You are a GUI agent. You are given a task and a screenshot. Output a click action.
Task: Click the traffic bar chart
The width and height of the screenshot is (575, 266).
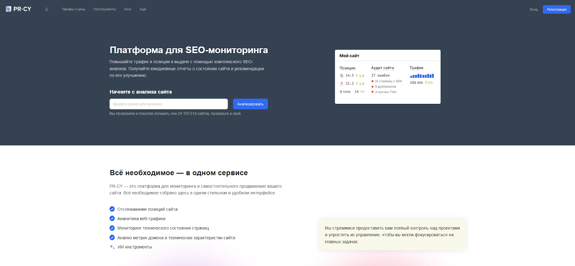click(x=422, y=76)
